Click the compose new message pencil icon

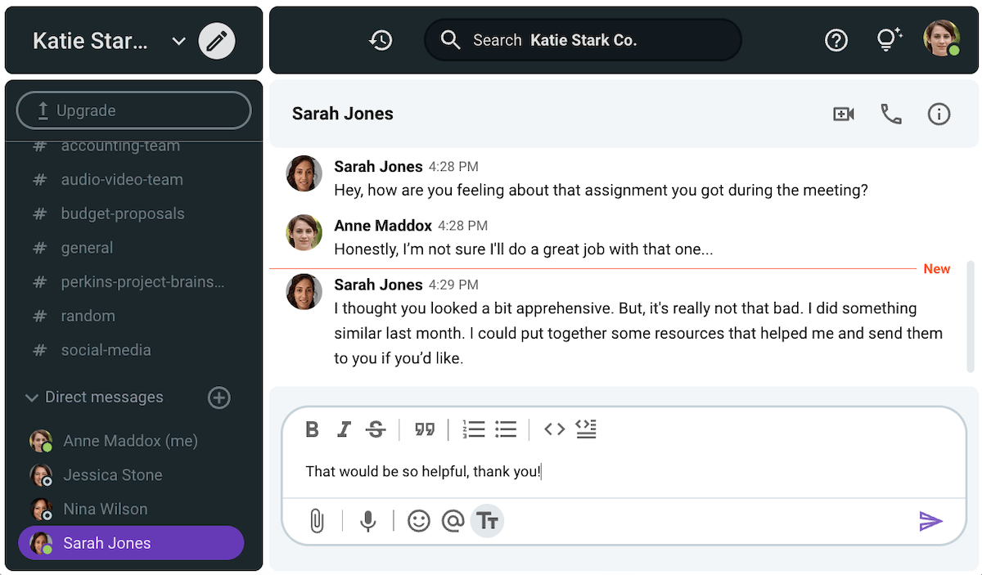tap(217, 41)
